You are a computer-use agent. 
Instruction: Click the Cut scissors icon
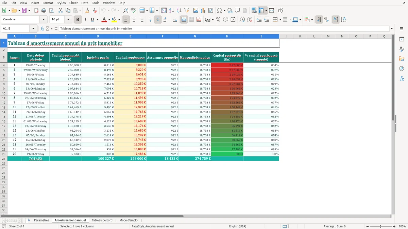61,11
